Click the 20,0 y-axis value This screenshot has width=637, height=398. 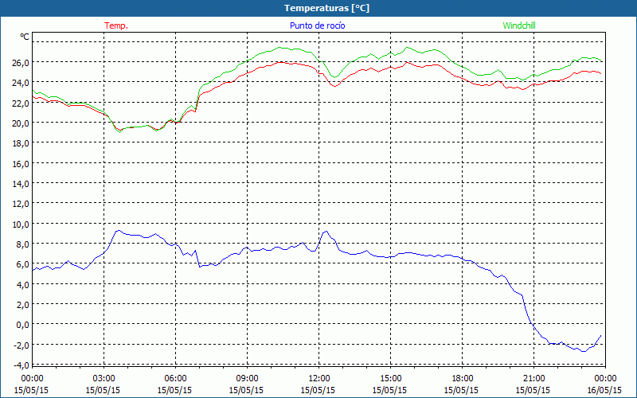point(21,123)
